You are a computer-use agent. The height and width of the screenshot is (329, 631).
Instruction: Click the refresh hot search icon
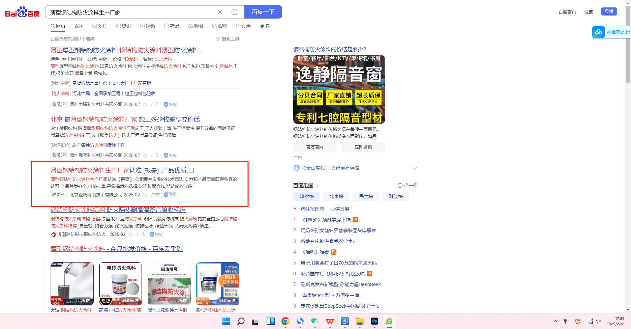(x=400, y=185)
